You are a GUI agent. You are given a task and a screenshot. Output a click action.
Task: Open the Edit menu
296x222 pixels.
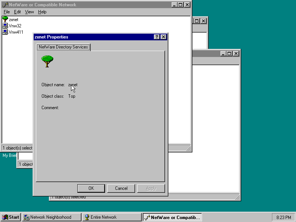tap(17, 12)
